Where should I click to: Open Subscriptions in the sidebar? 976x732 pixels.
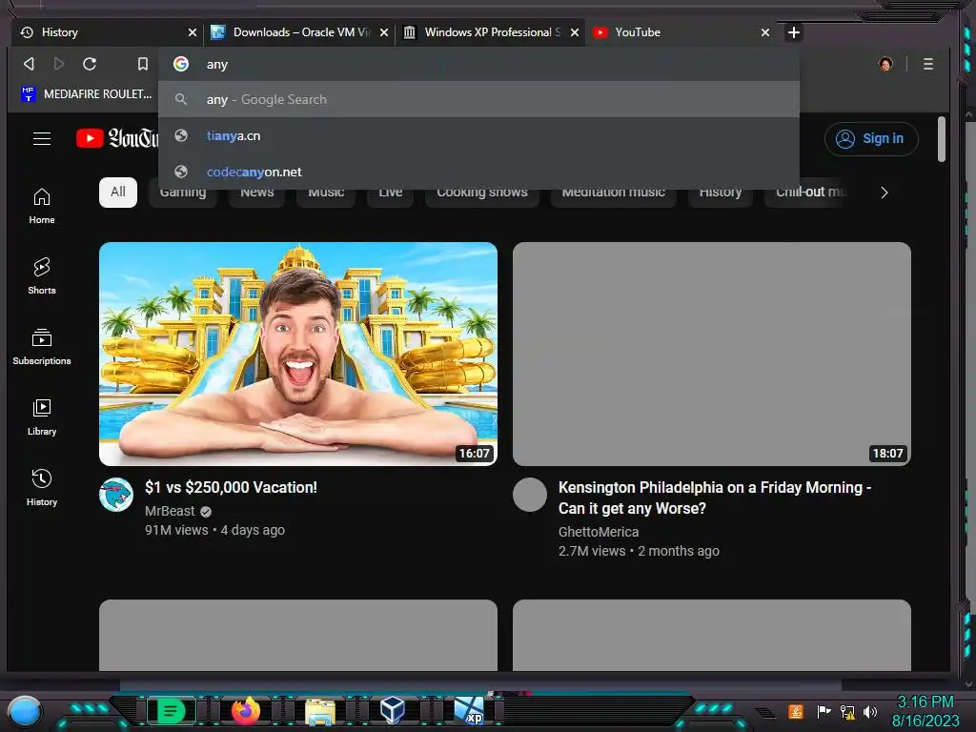(42, 347)
